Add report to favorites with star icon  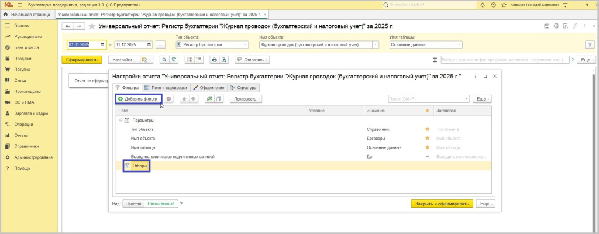coord(92,26)
